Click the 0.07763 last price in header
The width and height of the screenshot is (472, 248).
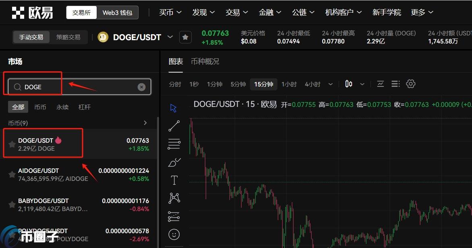(x=215, y=33)
